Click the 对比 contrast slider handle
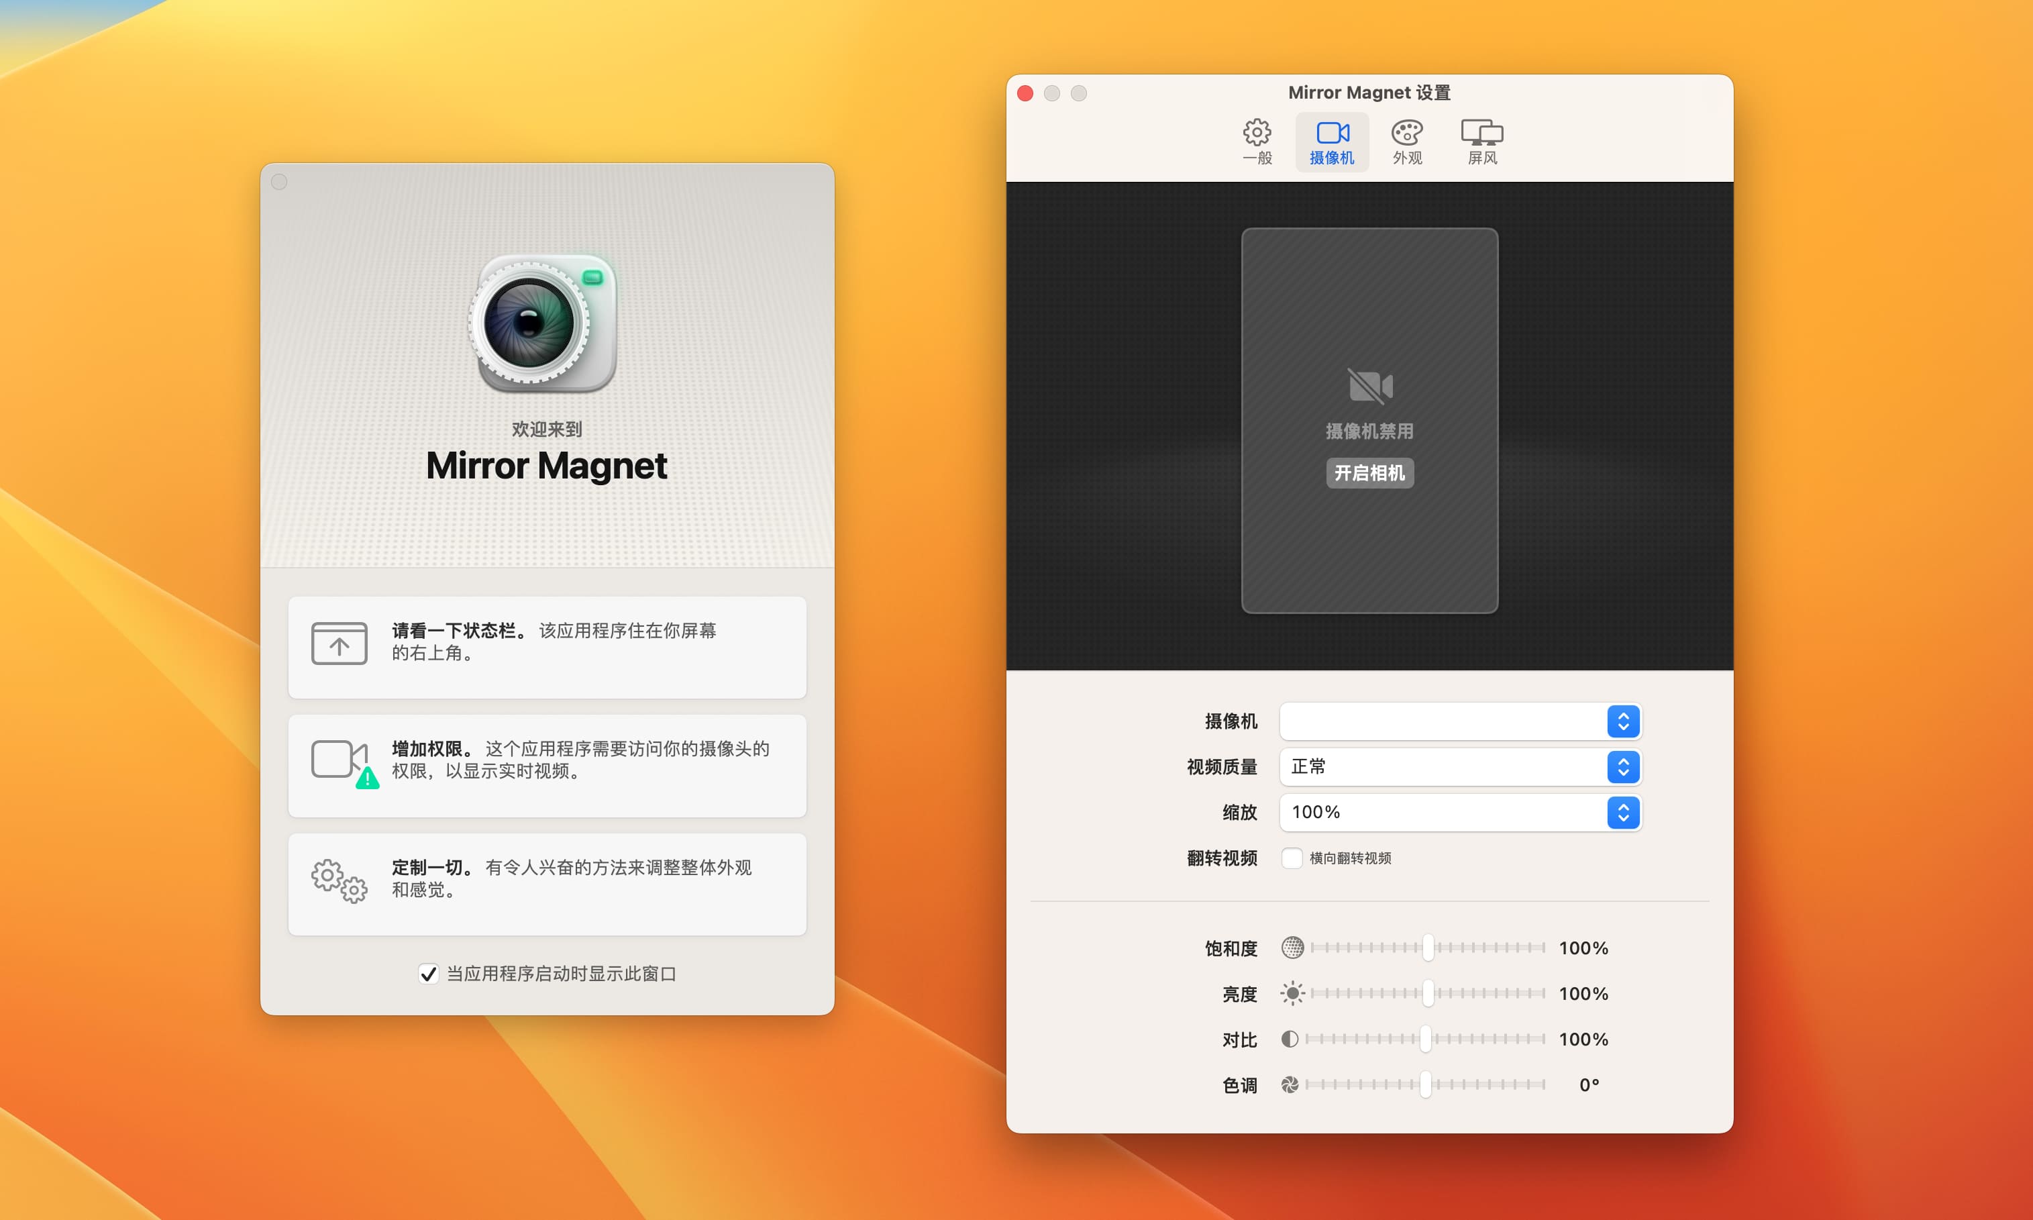 click(1426, 1039)
